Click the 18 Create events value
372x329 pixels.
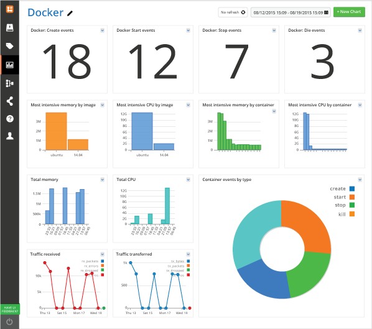click(x=67, y=62)
